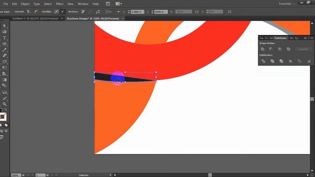This screenshot has height=177, width=315.
Task: Select the Pencil tool
Action: [4, 50]
